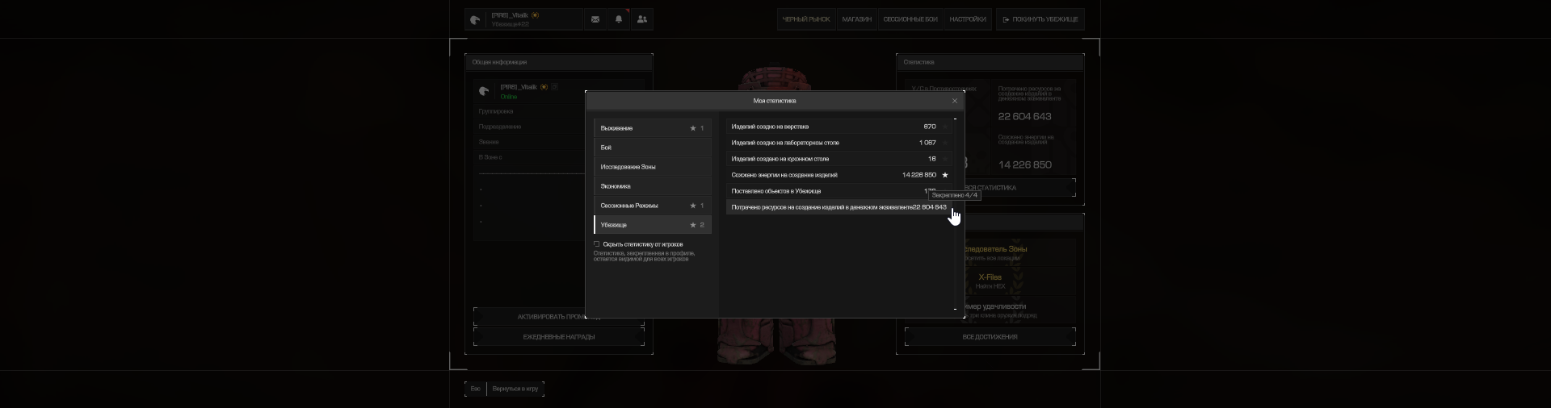The height and width of the screenshot is (408, 1551).
Task: Enable Скрыть статистику от игроков checkbox
Action: coord(597,244)
